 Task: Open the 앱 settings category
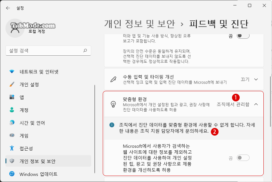coord(48,97)
